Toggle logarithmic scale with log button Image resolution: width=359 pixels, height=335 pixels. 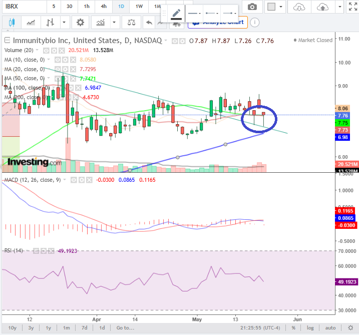[x=310, y=328]
